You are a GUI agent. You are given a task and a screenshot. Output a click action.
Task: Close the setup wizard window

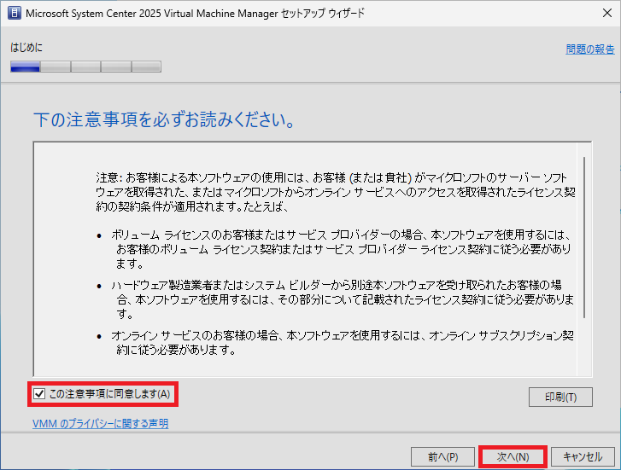click(607, 13)
